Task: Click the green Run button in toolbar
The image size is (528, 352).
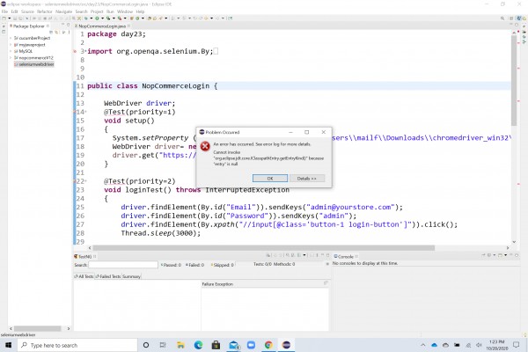Action: pyautogui.click(x=97, y=18)
